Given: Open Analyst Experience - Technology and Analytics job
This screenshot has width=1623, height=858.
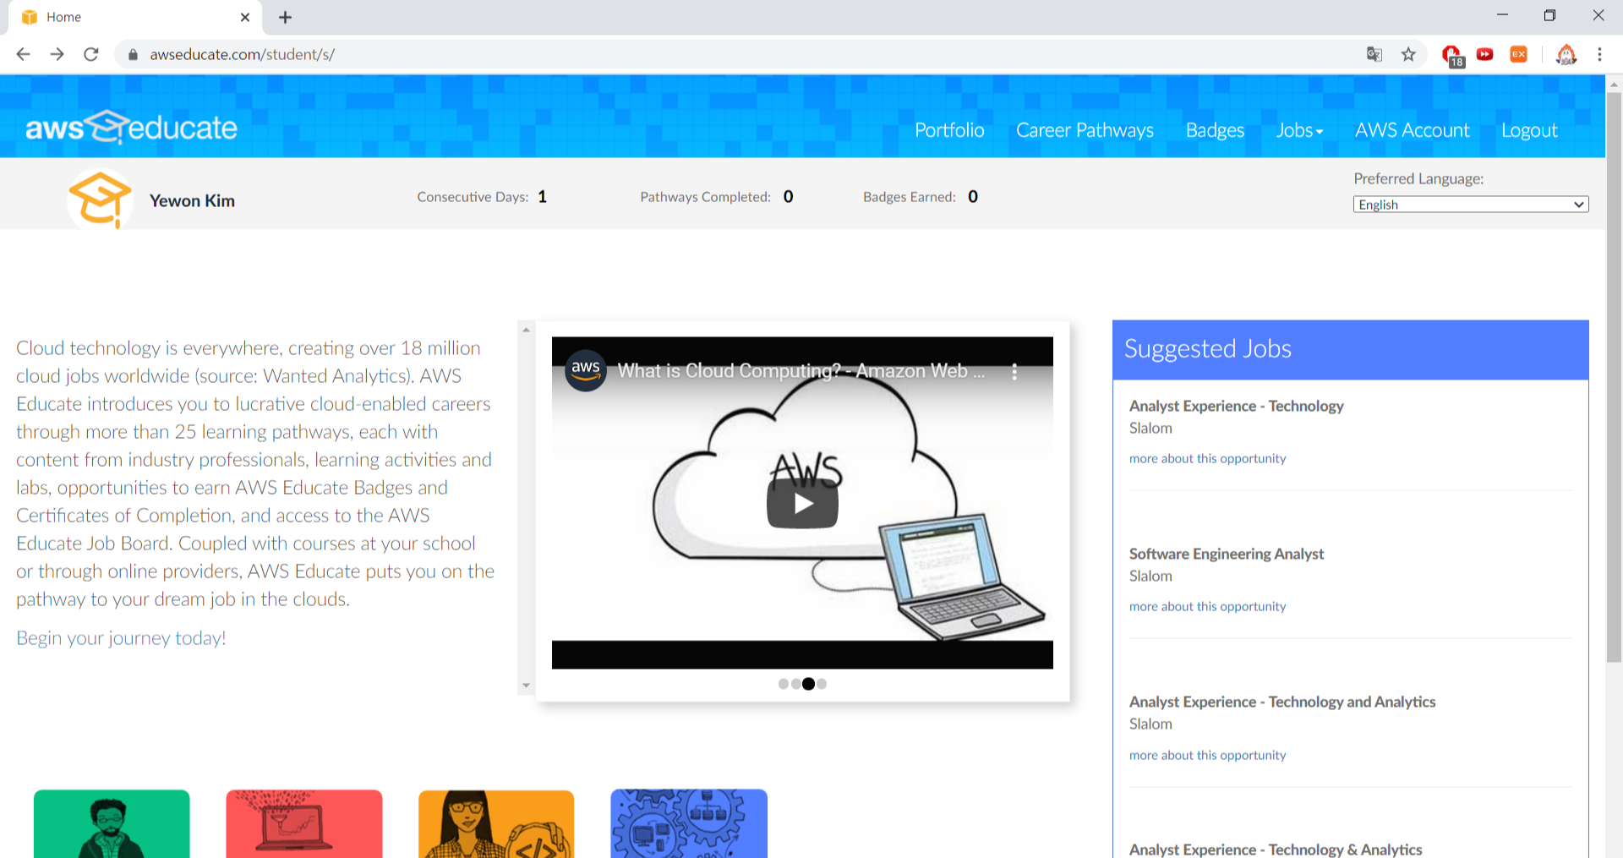Looking at the screenshot, I should click(x=1282, y=702).
